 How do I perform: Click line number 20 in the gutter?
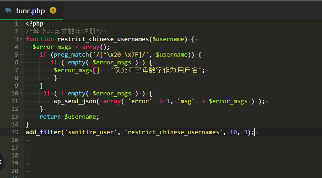click(15, 171)
